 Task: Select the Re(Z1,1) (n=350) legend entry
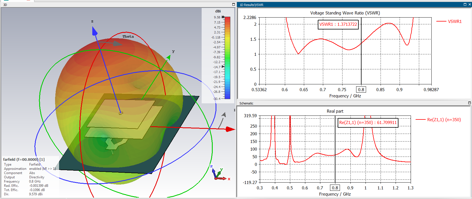(438, 120)
